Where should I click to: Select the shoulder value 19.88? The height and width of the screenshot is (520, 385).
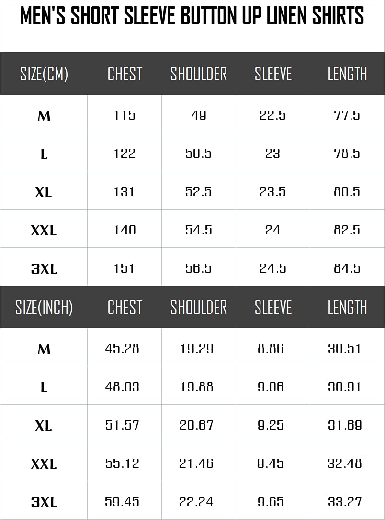(x=197, y=387)
